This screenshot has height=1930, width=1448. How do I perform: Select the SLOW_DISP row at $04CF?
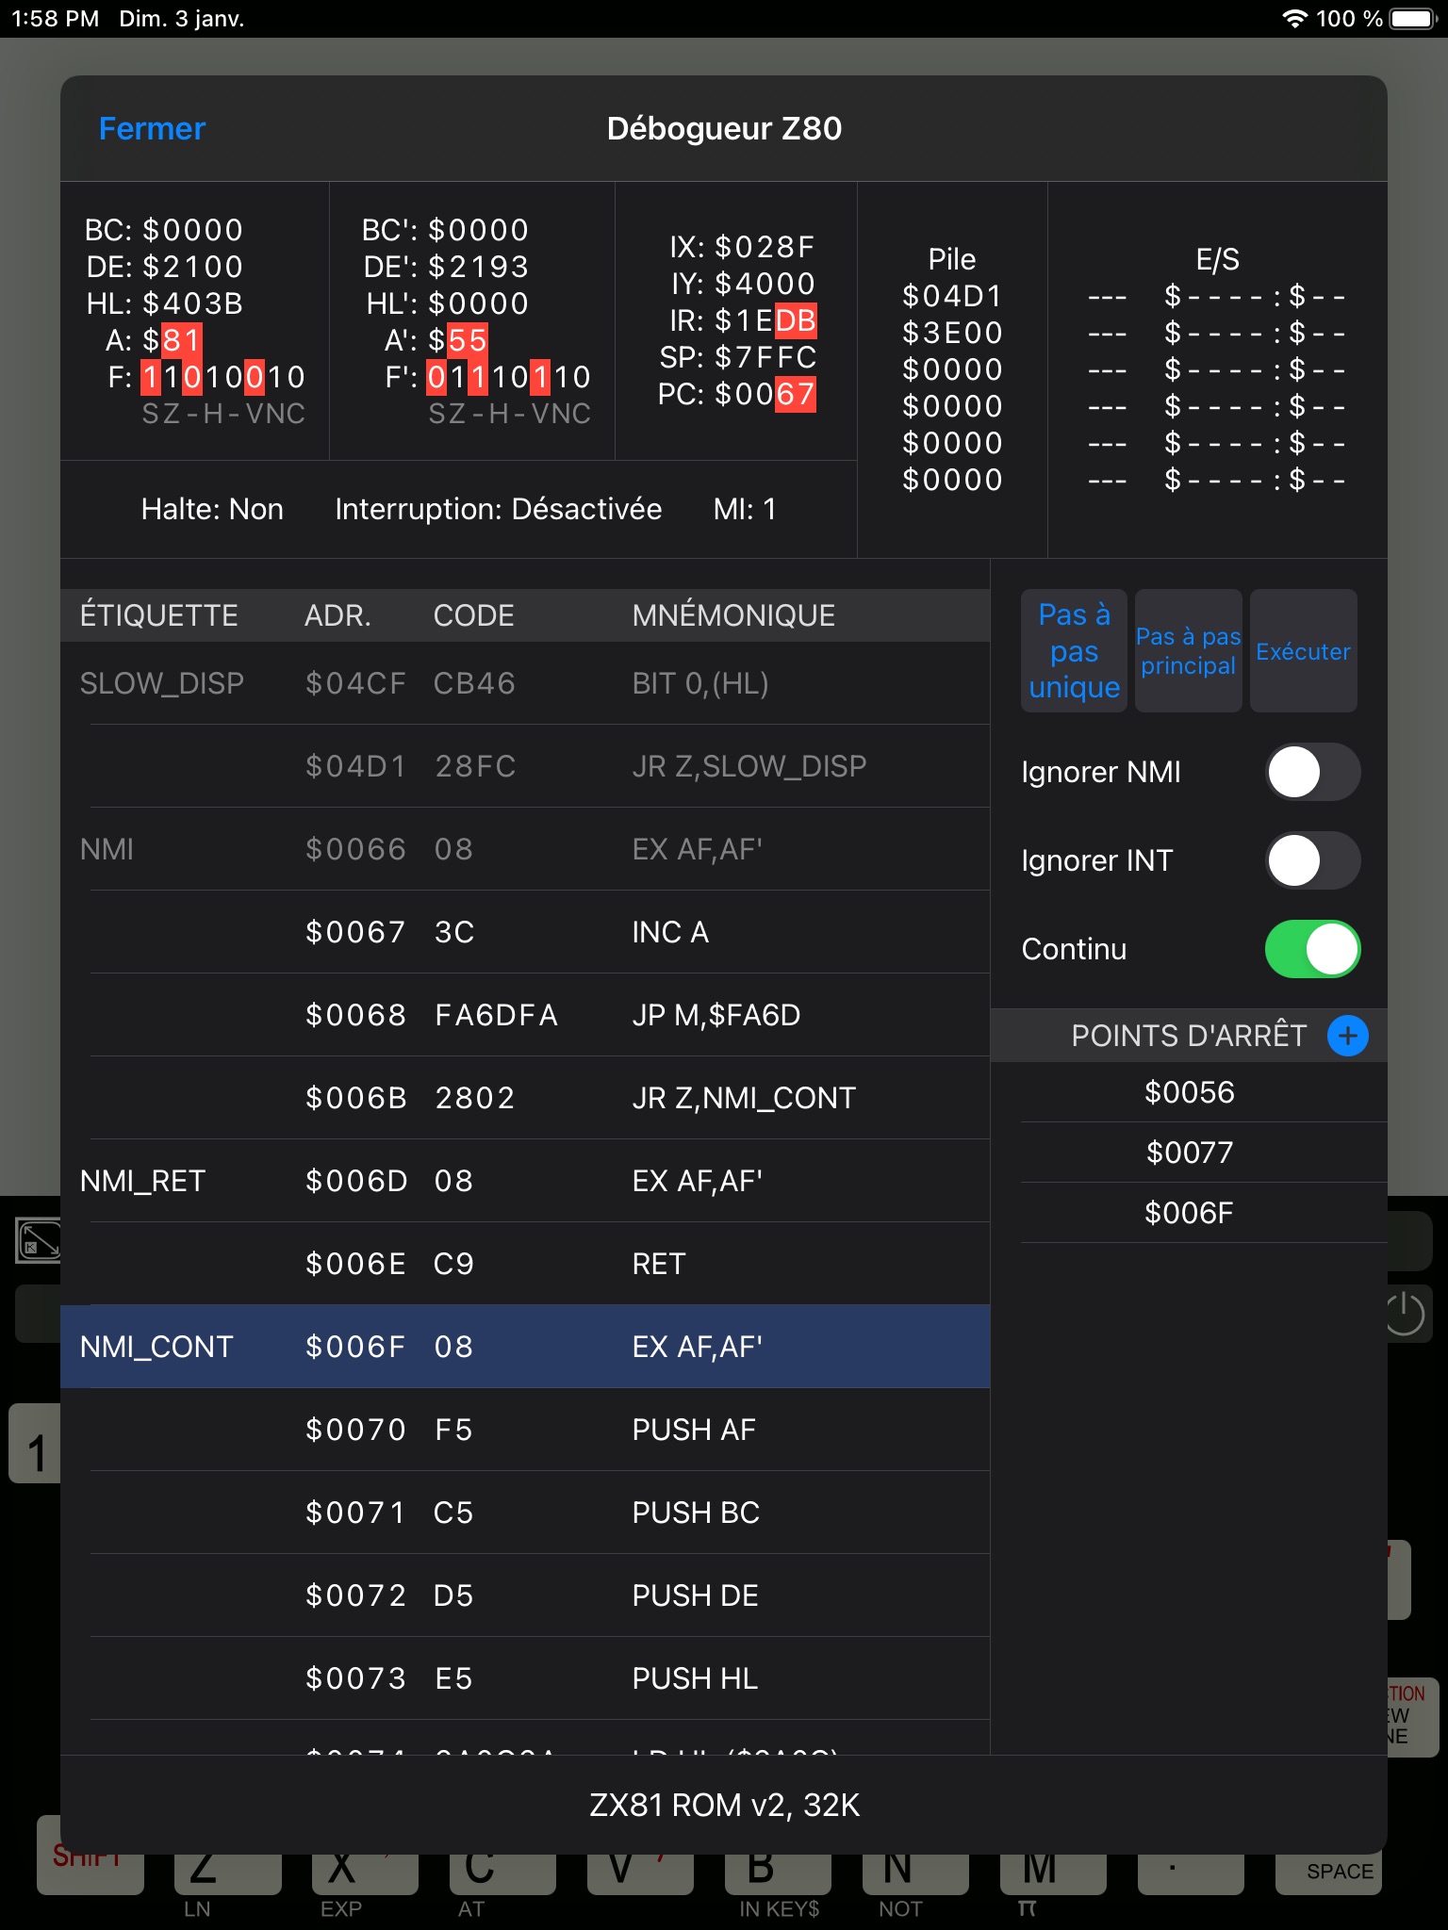click(x=525, y=683)
